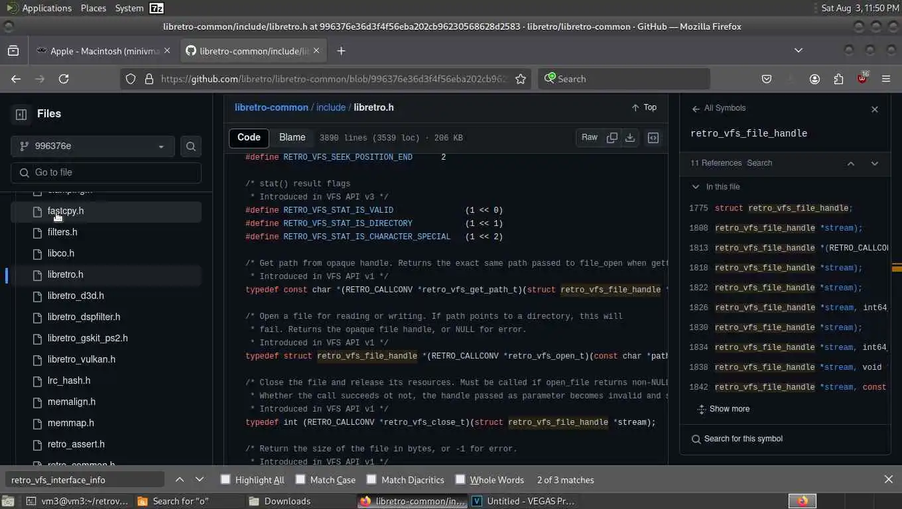Image resolution: width=902 pixels, height=509 pixels.
Task: Open the Places menu
Action: pos(93,8)
